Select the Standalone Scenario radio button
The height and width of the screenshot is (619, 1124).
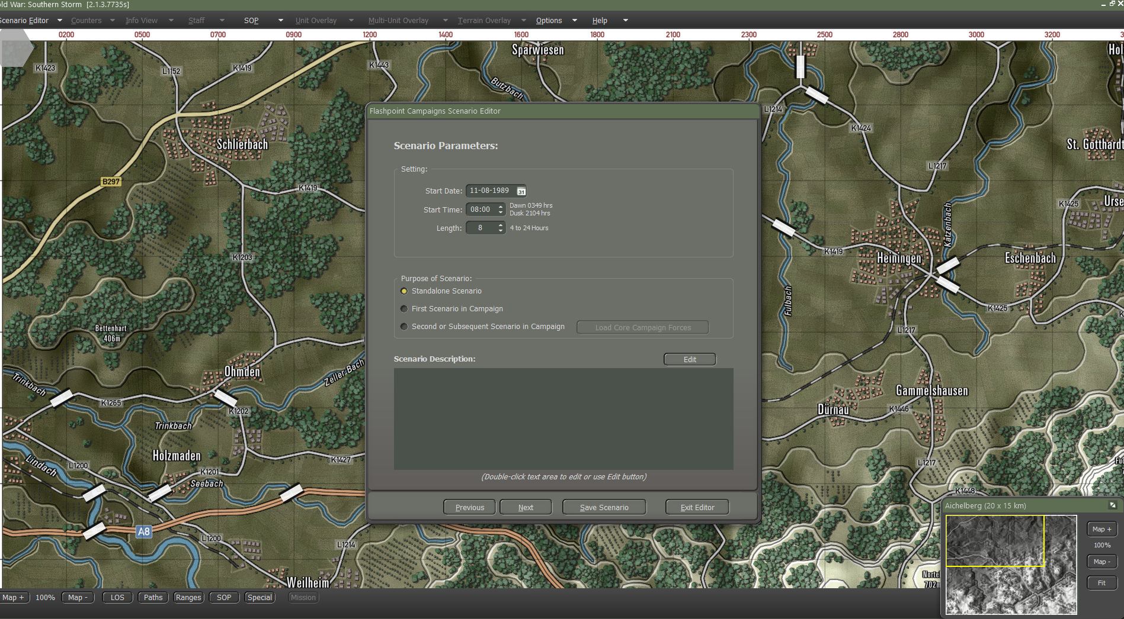click(x=404, y=291)
